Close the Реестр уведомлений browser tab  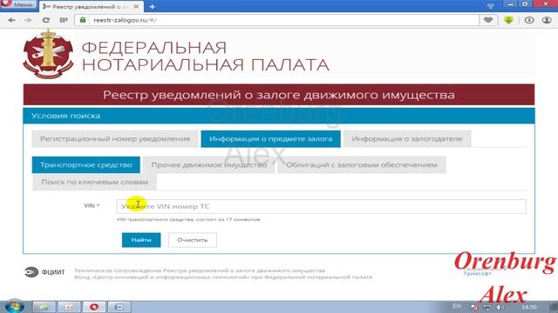coord(136,7)
